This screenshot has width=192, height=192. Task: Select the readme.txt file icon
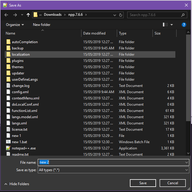[8, 154]
